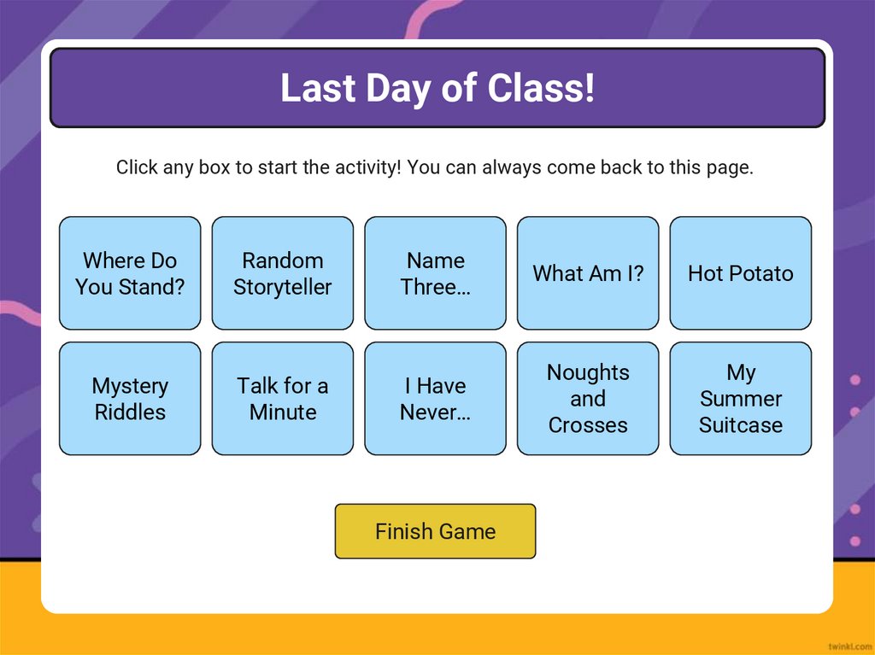Click the bottommost pink dot on the right edge
The image size is (875, 655).
[855, 541]
